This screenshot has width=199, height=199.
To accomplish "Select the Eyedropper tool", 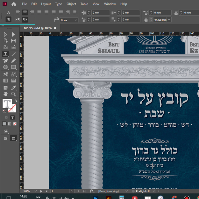I will (x=13, y=88).
